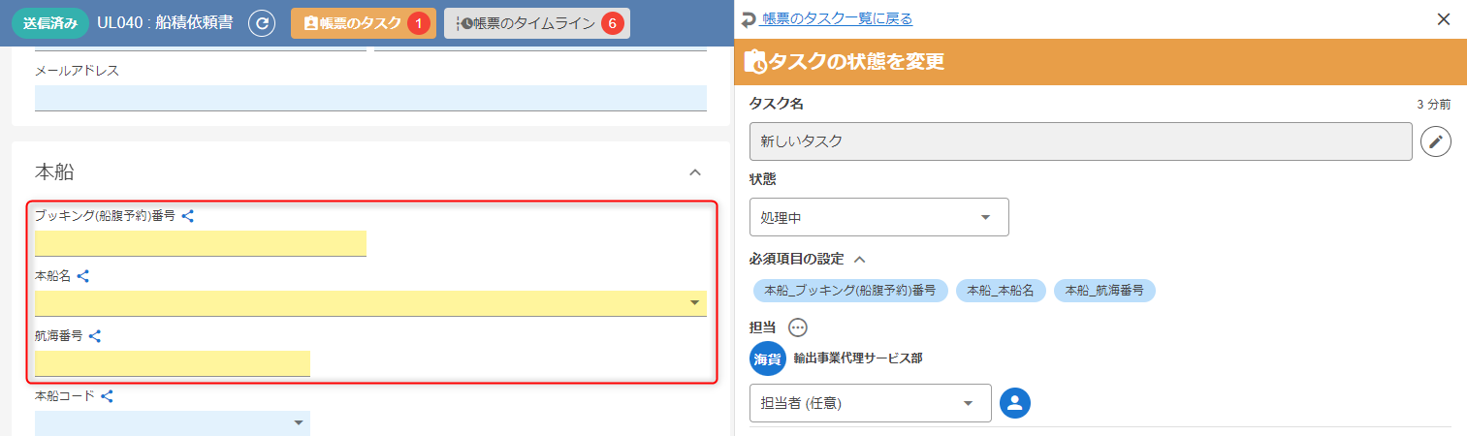
Task: Collapse the 必須項目の設定 section
Action: [x=859, y=259]
